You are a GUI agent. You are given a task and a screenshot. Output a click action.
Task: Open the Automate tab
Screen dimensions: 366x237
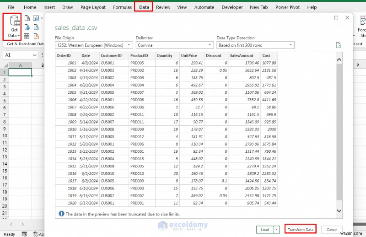tap(204, 7)
